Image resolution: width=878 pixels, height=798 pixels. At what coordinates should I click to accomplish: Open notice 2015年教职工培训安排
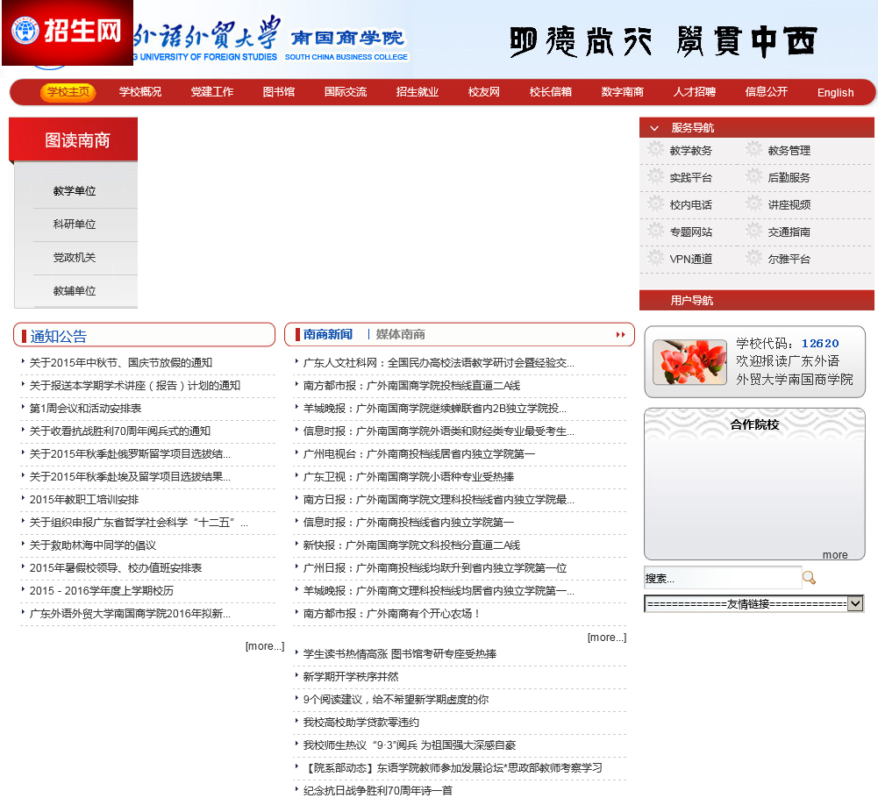(x=84, y=500)
